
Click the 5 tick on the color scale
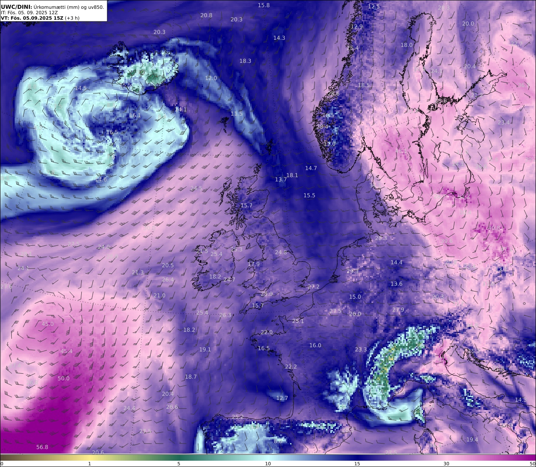tap(179, 464)
